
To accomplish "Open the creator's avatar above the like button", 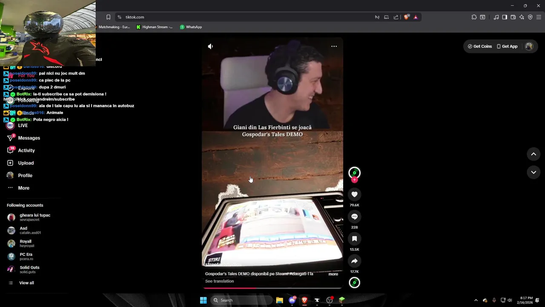I will [x=354, y=173].
